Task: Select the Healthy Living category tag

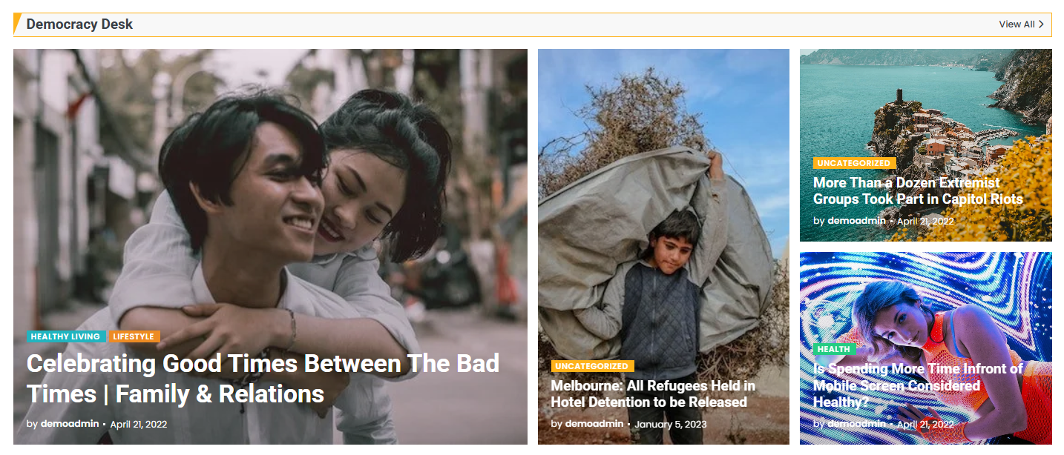Action: [x=65, y=336]
